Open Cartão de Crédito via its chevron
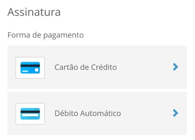 pos(175,67)
